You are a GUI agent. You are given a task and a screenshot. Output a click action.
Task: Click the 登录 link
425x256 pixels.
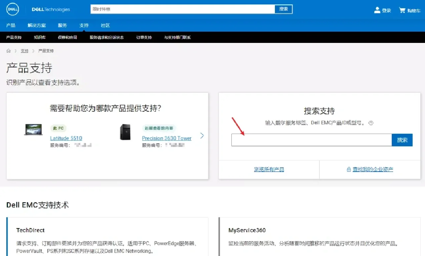point(386,11)
